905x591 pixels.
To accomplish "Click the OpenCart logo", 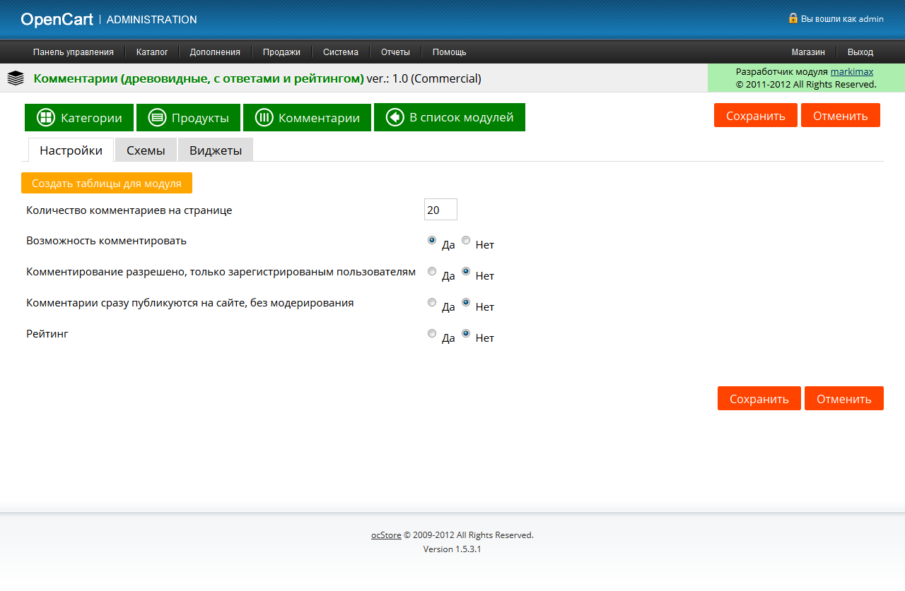I will [57, 20].
